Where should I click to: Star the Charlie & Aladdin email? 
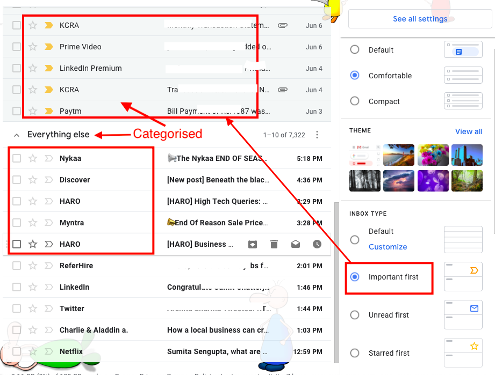[33, 329]
